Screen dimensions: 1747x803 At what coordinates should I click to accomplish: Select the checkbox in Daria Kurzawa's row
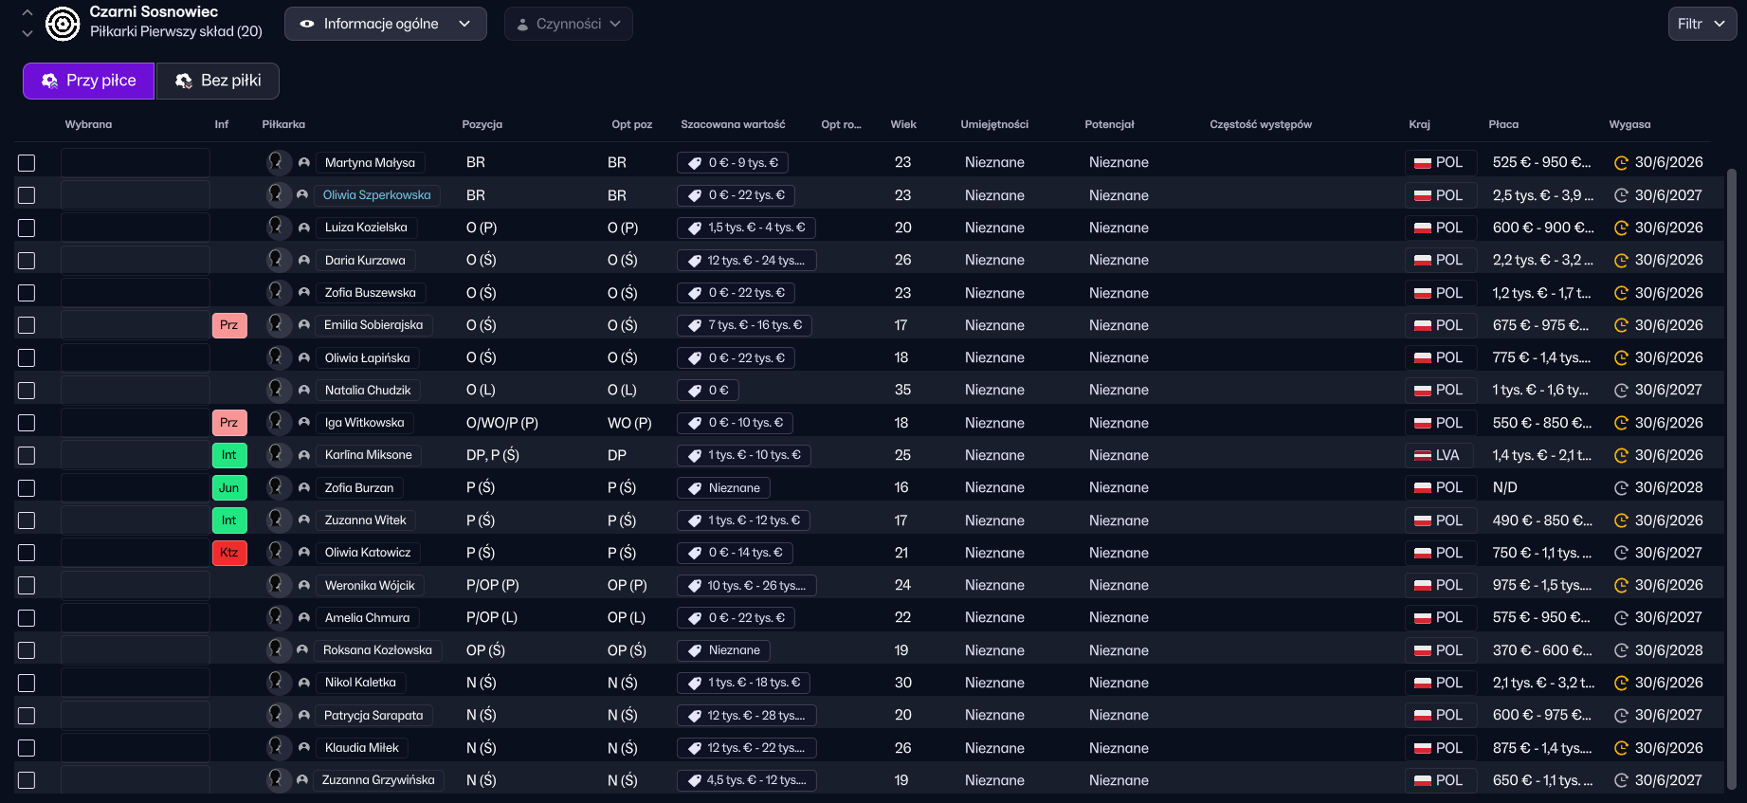pos(27,261)
